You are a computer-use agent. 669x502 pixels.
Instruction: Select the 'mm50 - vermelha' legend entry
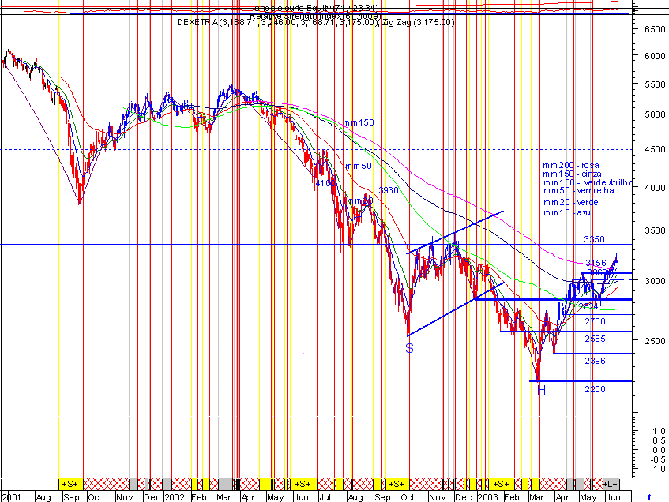click(578, 191)
